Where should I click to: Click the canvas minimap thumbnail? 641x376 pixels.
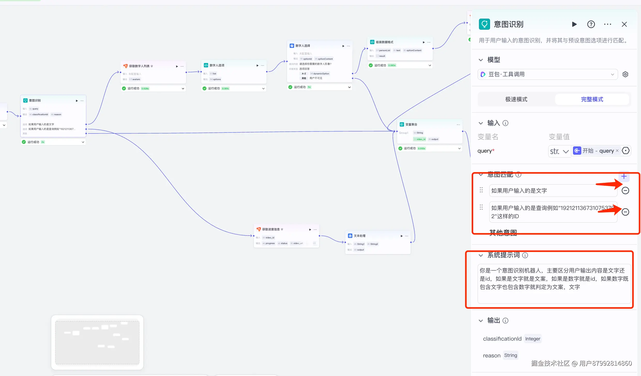pyautogui.click(x=97, y=342)
